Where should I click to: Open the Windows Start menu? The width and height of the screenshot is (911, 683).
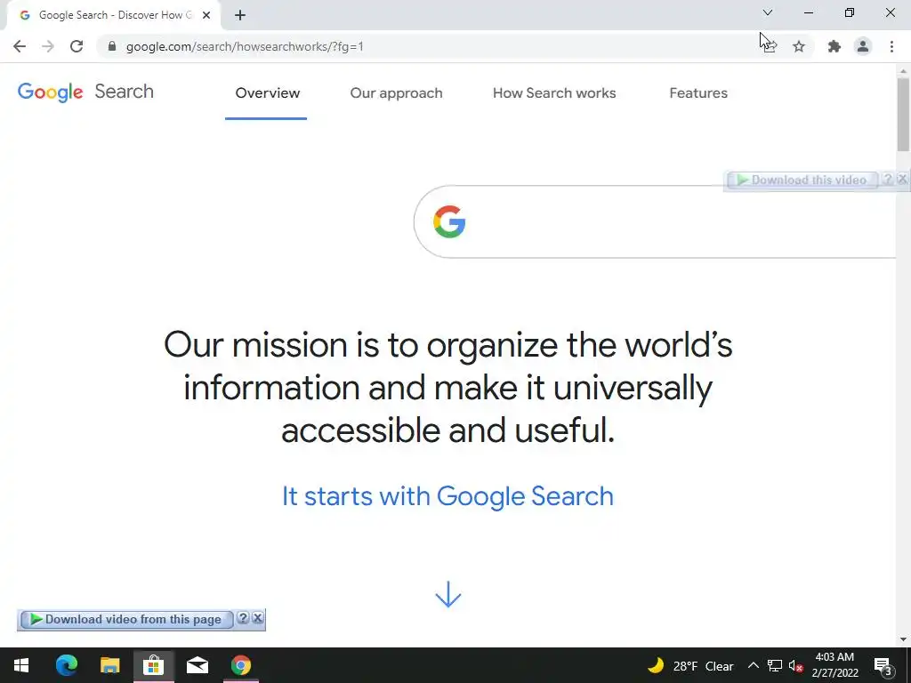pos(21,665)
